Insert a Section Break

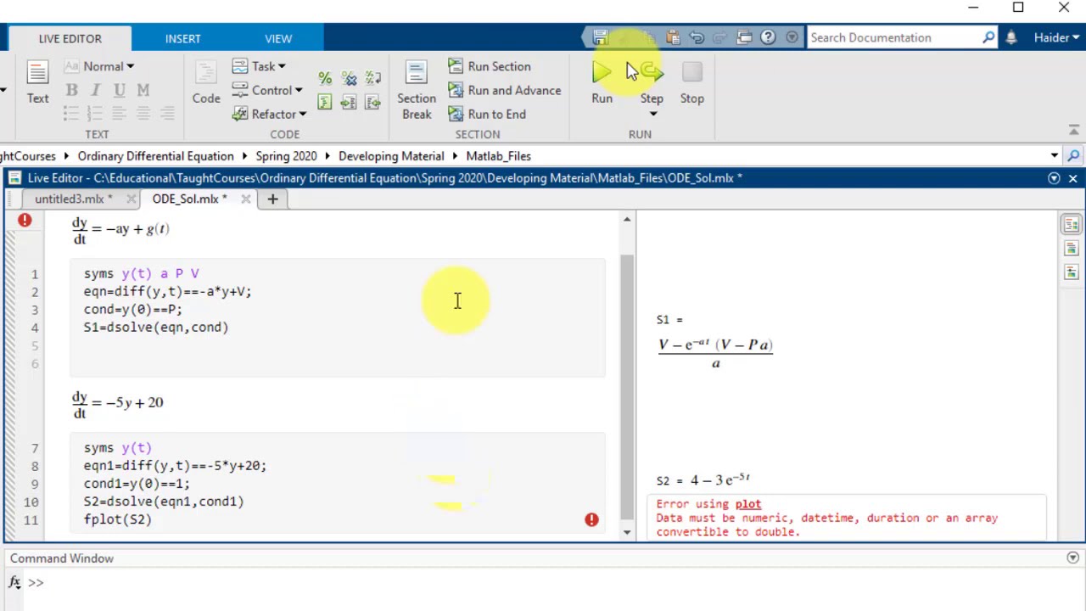[417, 90]
